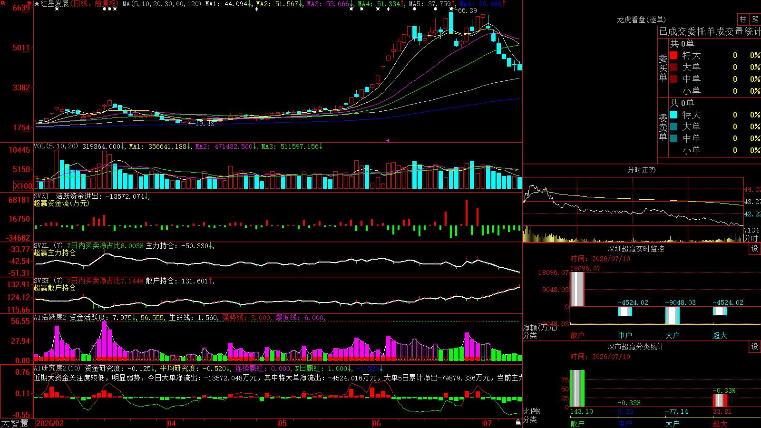This screenshot has height=428, width=761.
Task: Click the 大智慧 logo at bottom left
Action: click(x=15, y=423)
